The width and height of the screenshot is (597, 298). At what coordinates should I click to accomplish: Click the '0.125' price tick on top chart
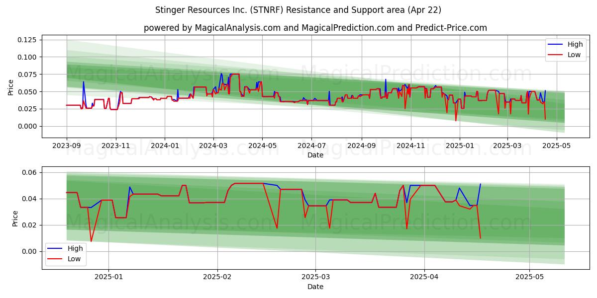[x=28, y=40]
